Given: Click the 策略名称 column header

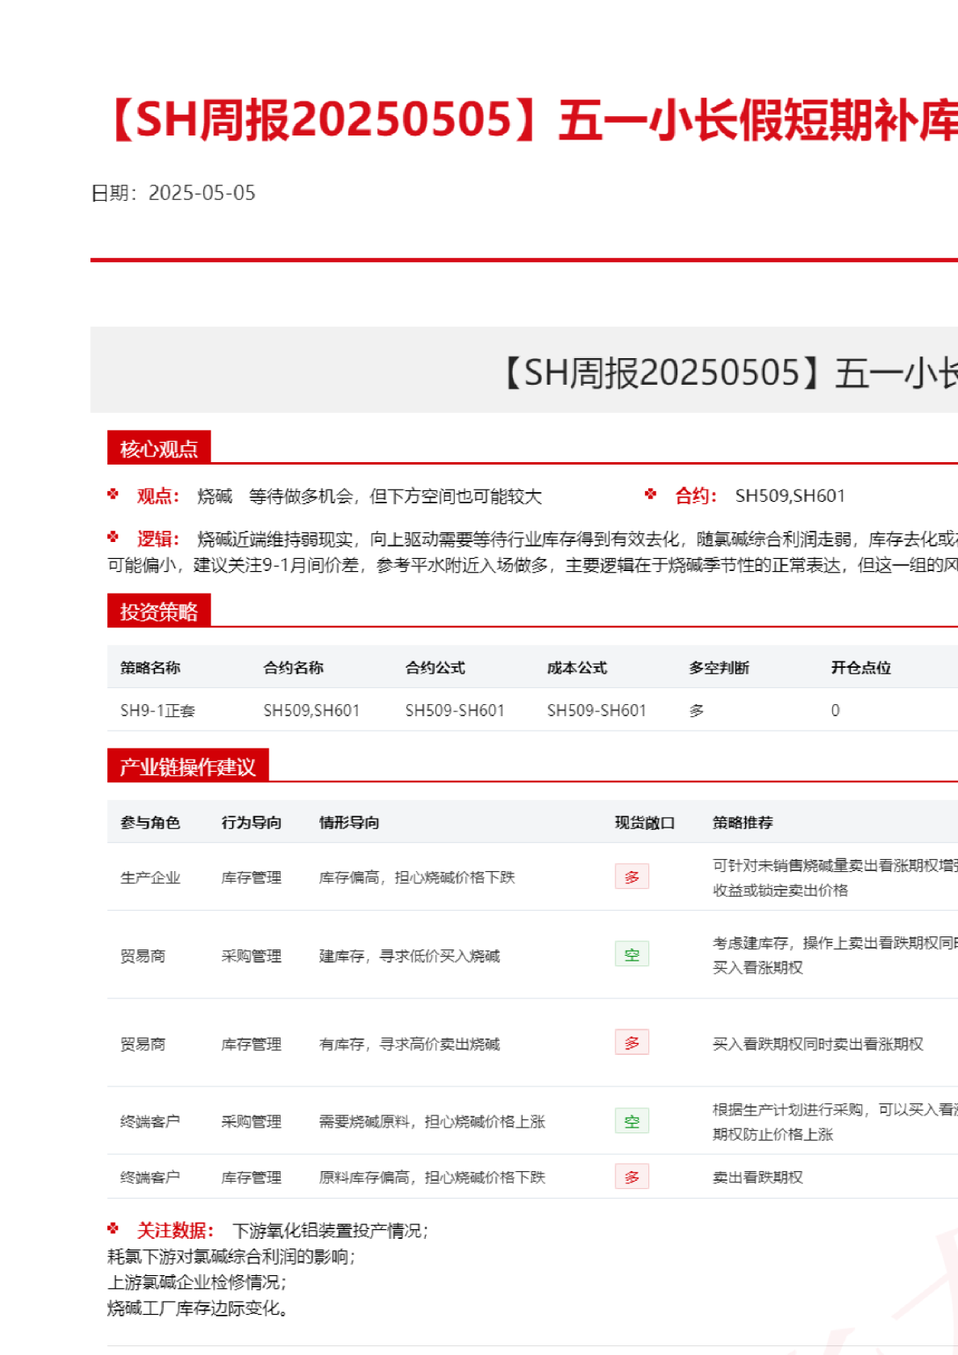Looking at the screenshot, I should 150,668.
